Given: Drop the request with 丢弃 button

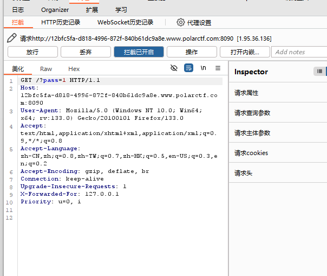Looking at the screenshot, I should [x=86, y=52].
